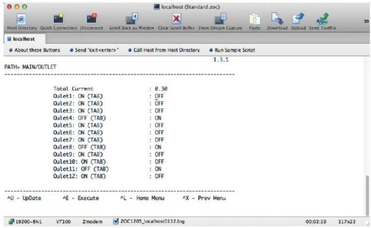
Task: Select the localhost session tab
Action: [x=25, y=39]
